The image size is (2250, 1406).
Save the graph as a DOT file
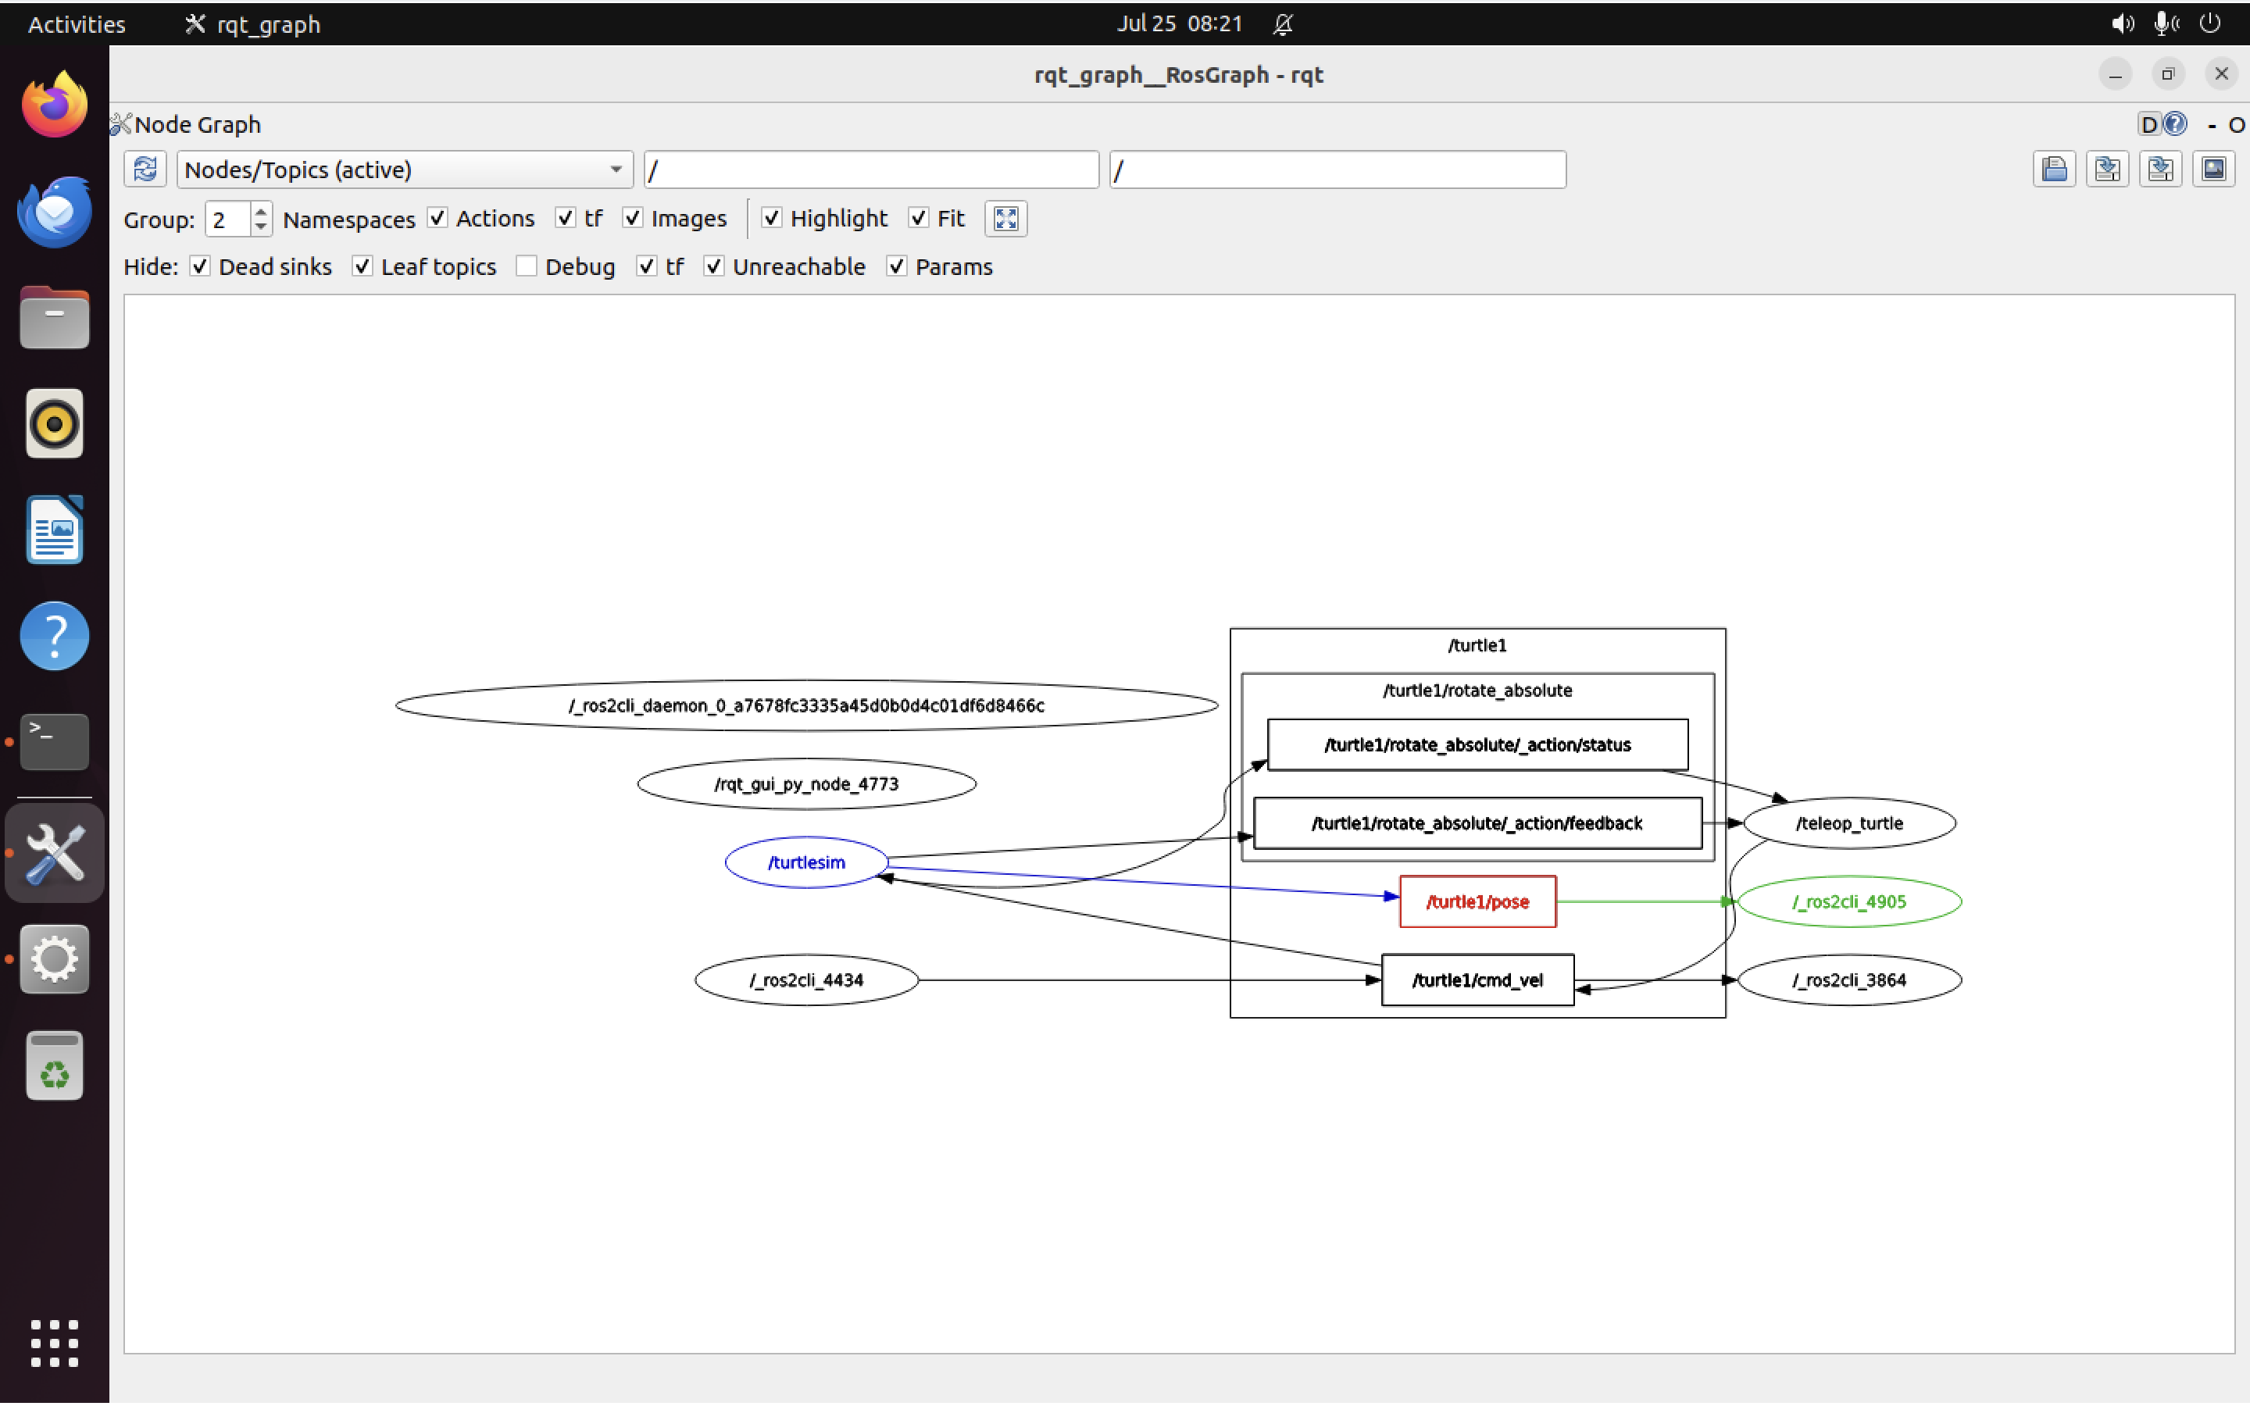click(2108, 168)
